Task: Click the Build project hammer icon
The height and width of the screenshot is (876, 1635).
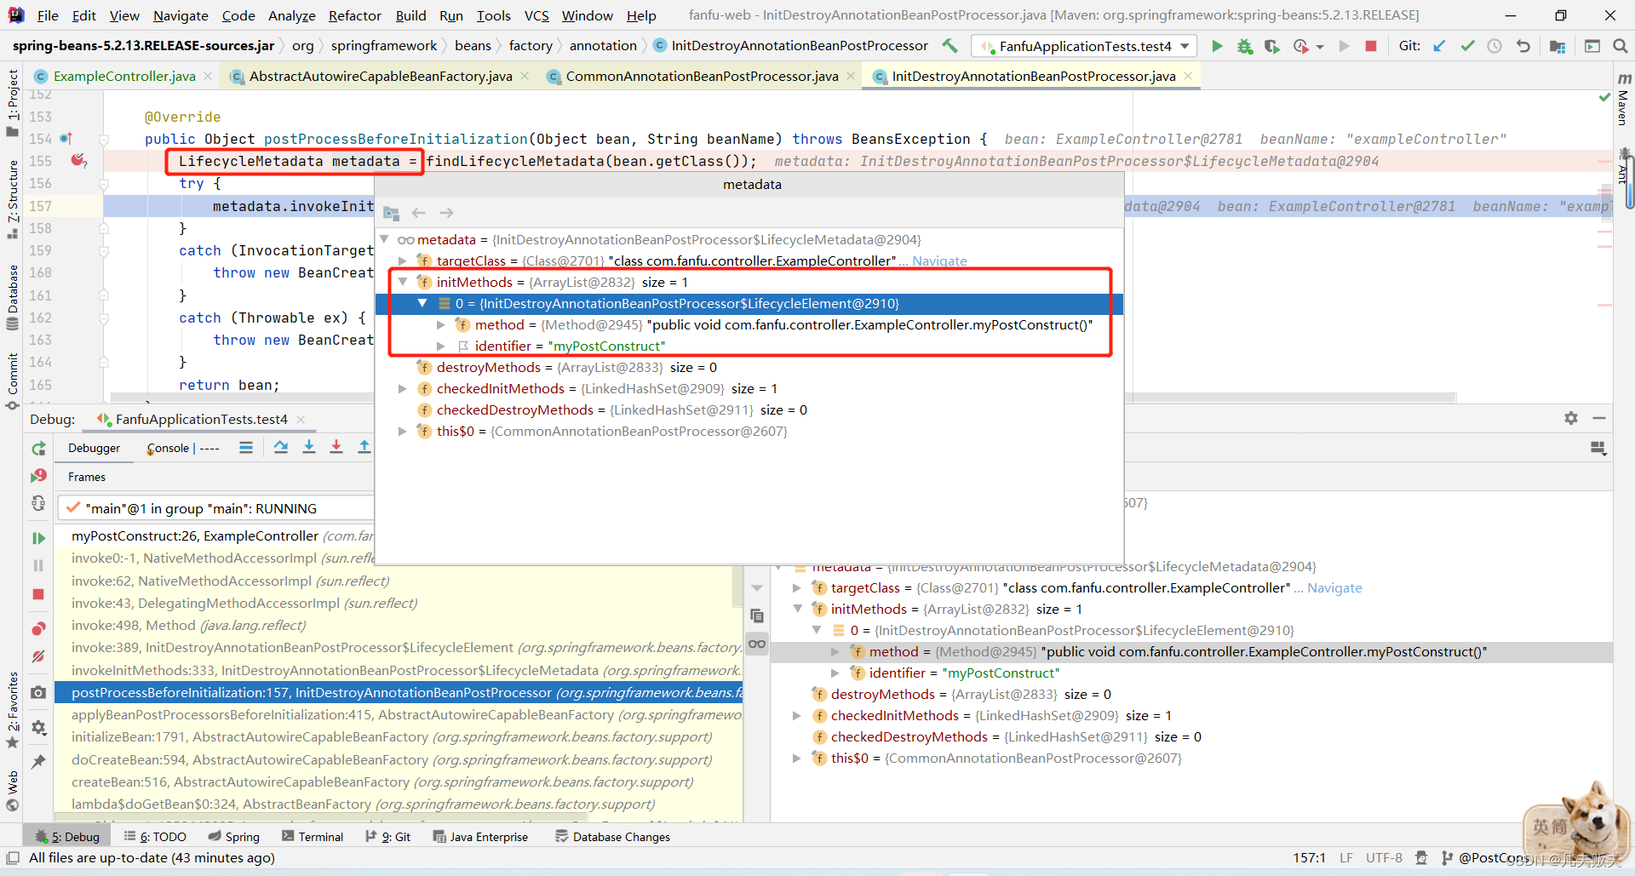Action: pyautogui.click(x=949, y=46)
